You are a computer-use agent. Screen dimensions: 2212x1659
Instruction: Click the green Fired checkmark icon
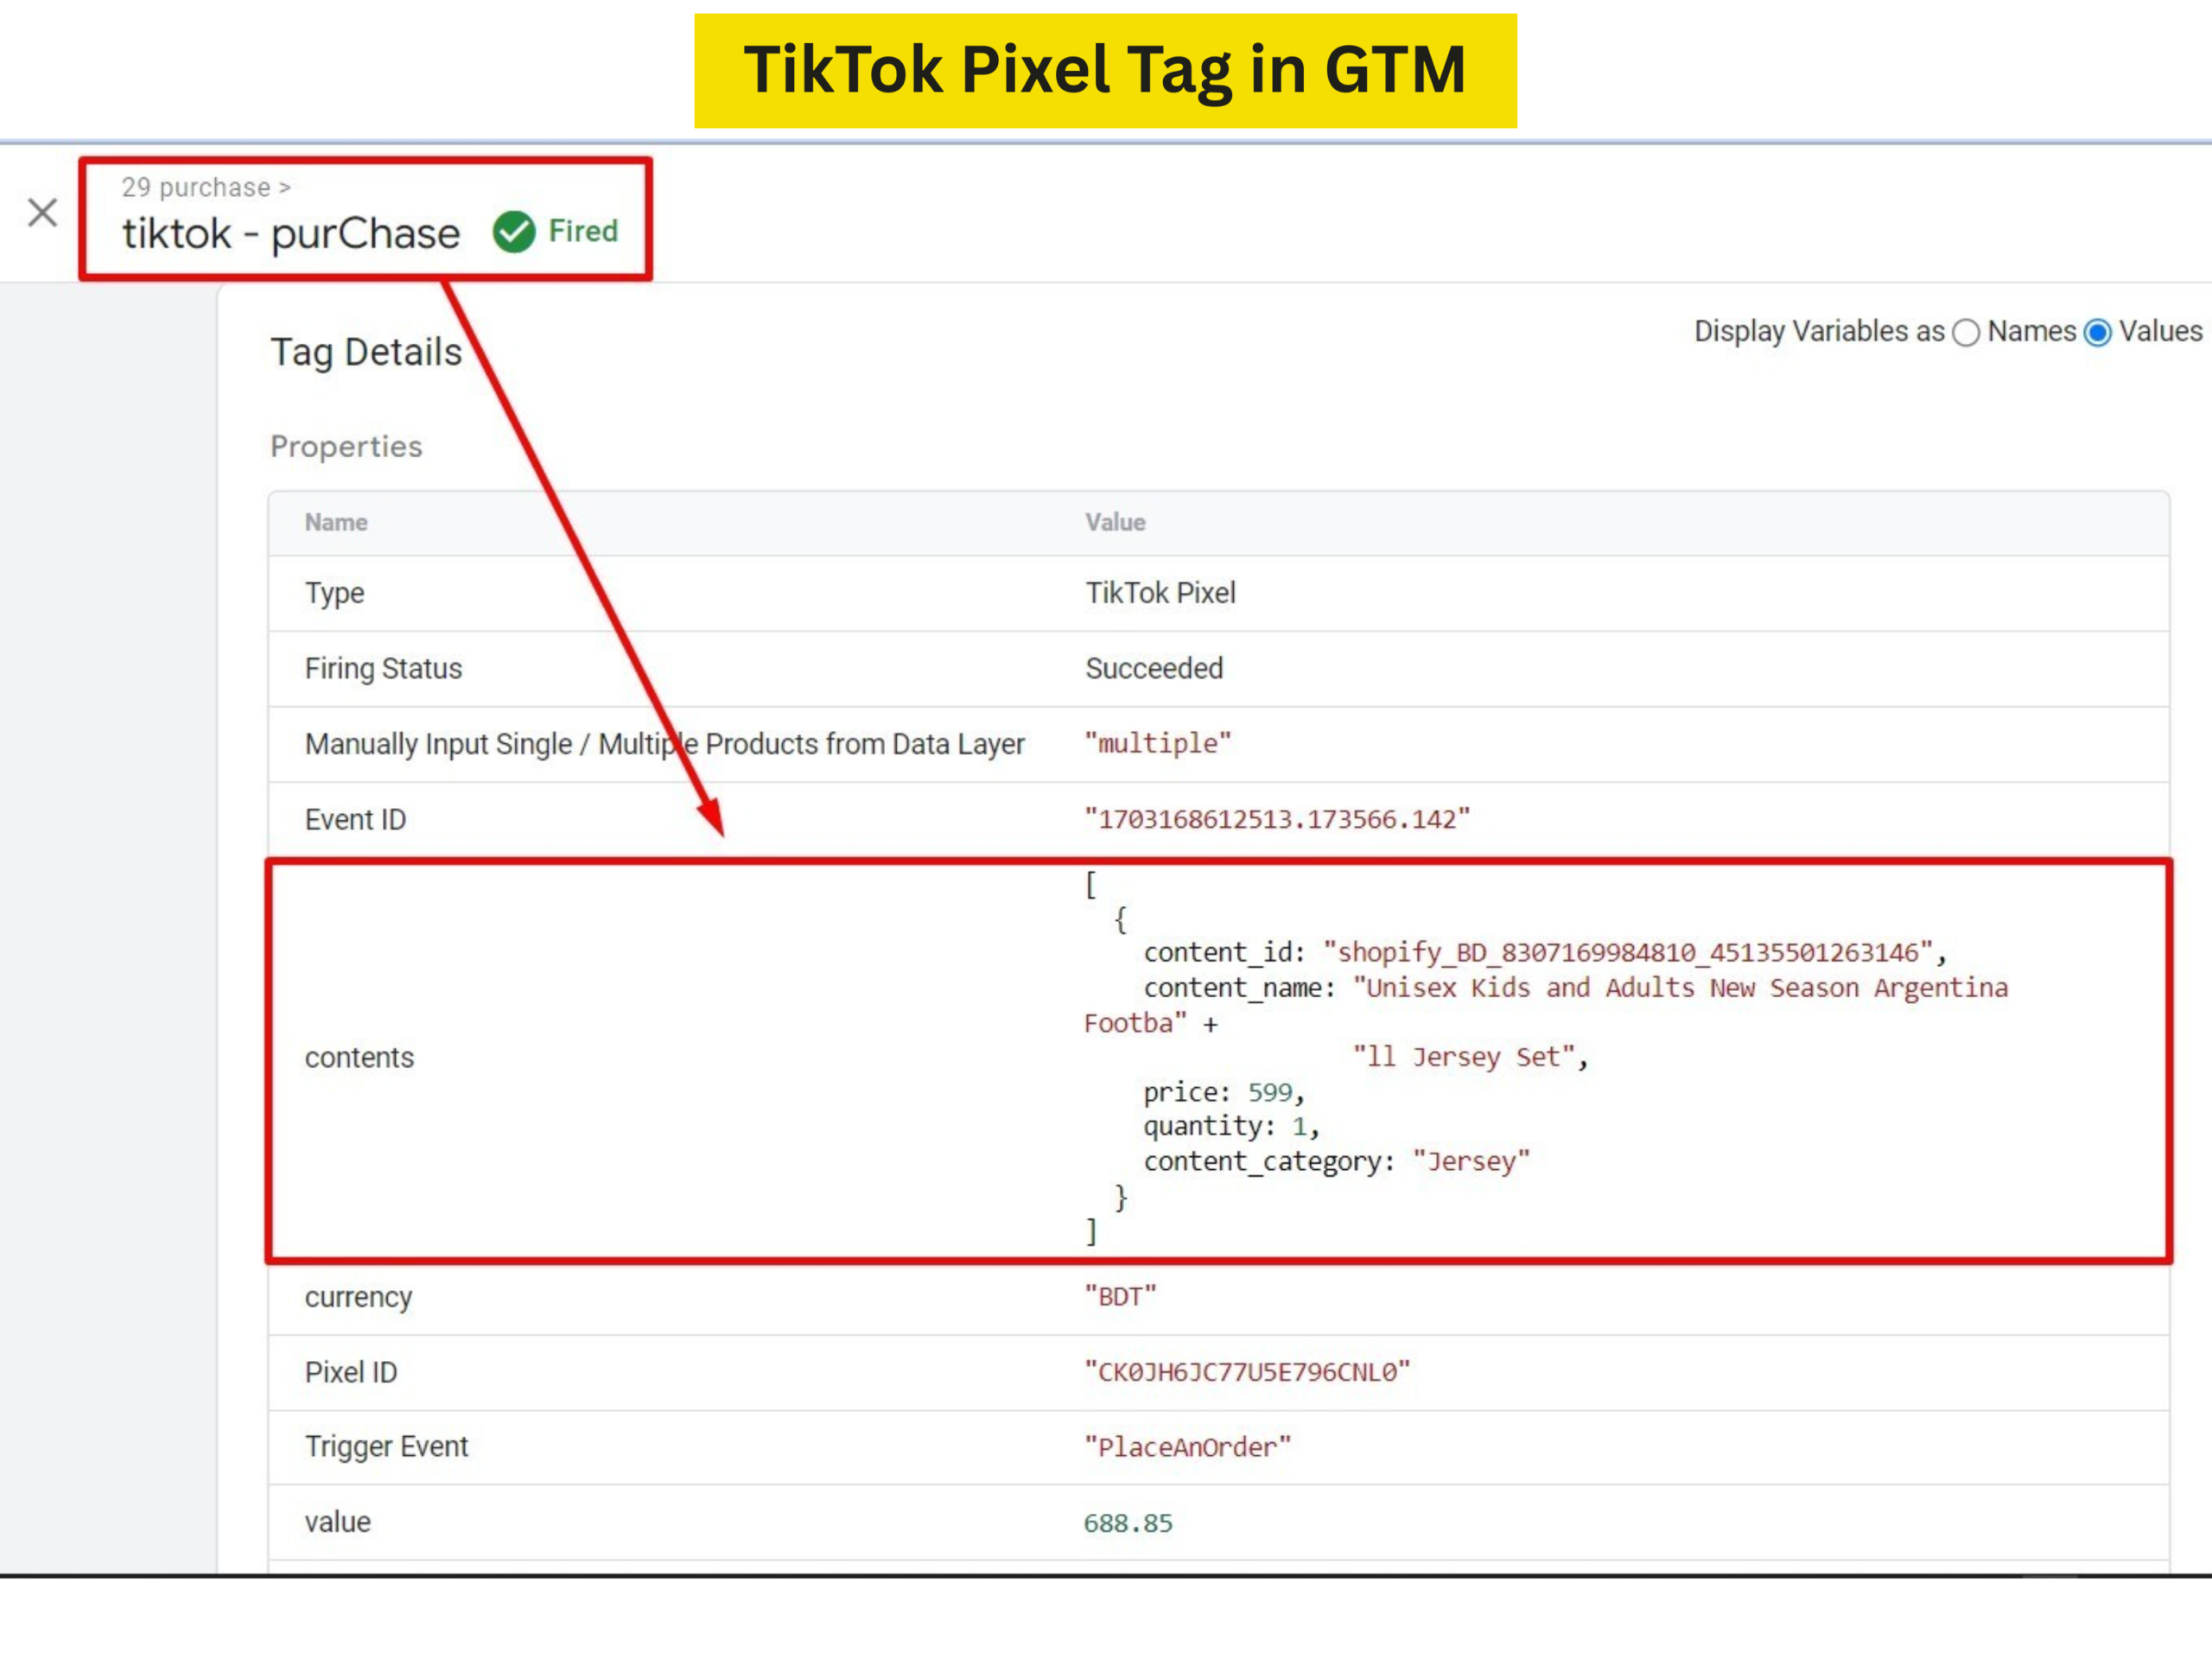[x=514, y=232]
